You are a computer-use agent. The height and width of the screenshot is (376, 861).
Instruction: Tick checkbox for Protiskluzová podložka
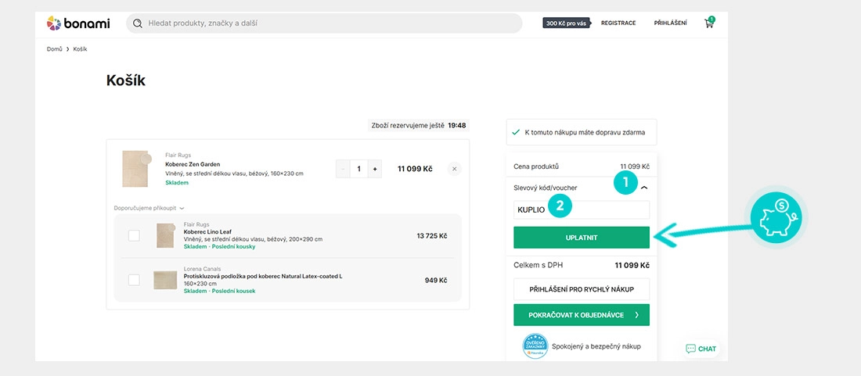[134, 280]
